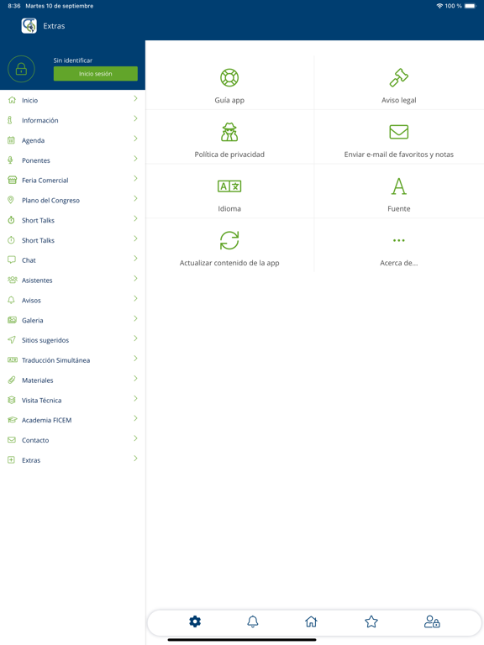Image resolution: width=484 pixels, height=645 pixels.
Task: Tap the user-with-lock icon in the bottom bar
Action: point(432,621)
